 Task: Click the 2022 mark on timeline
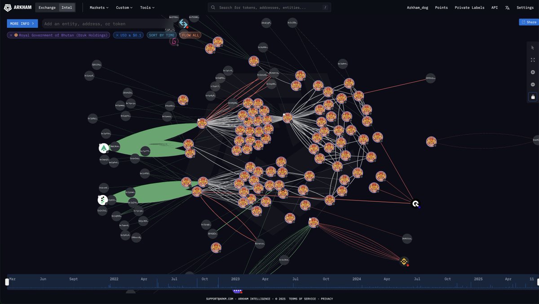(114, 279)
